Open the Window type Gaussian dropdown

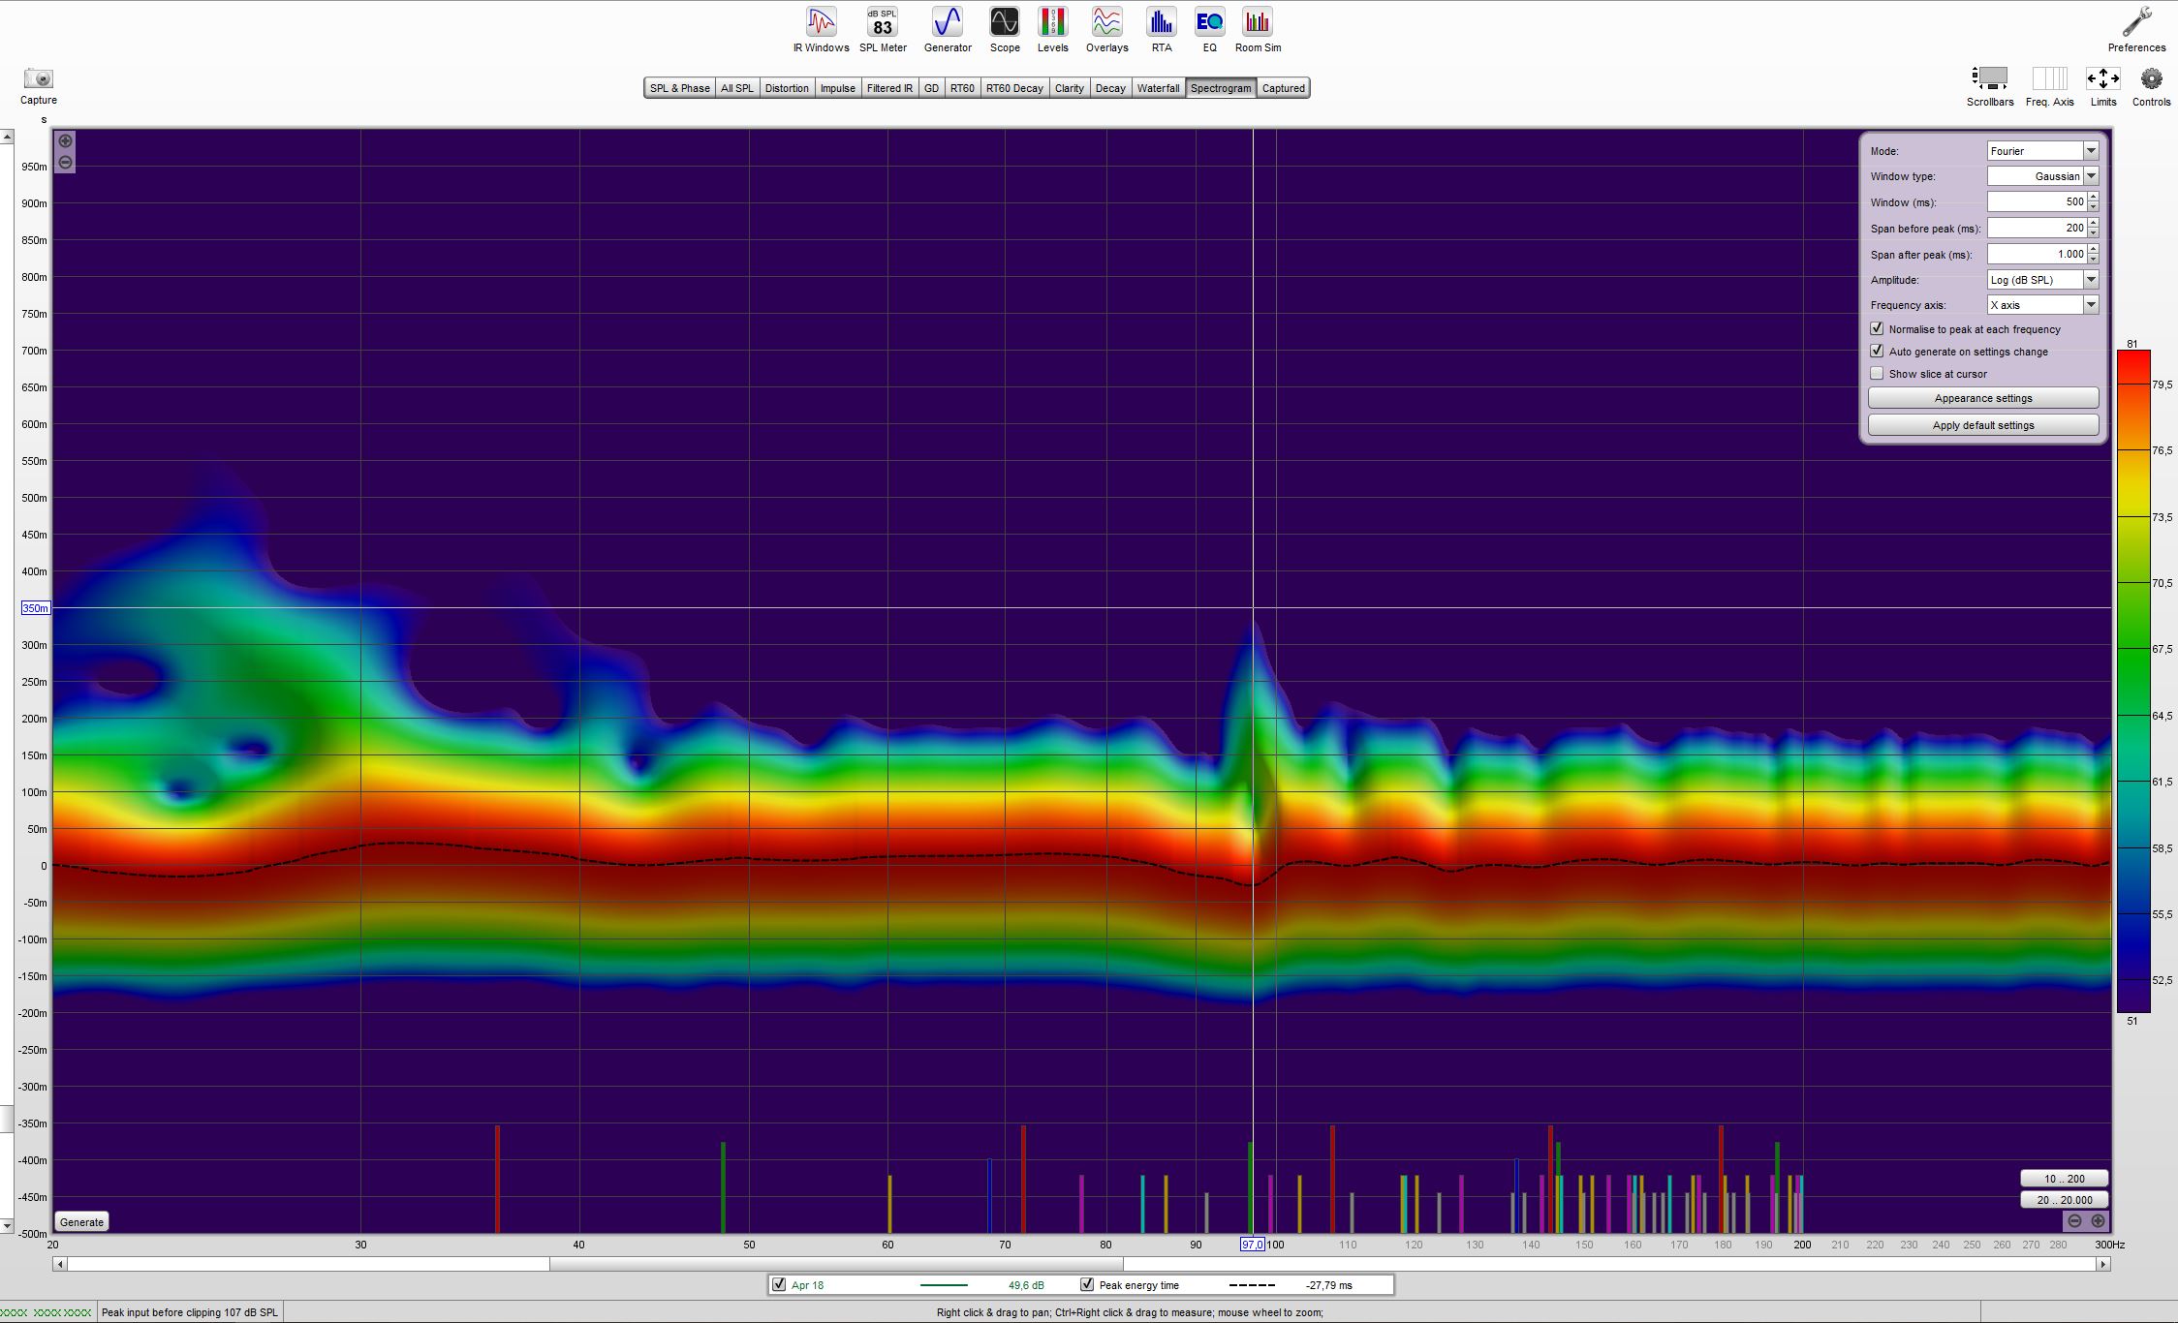coord(2091,176)
